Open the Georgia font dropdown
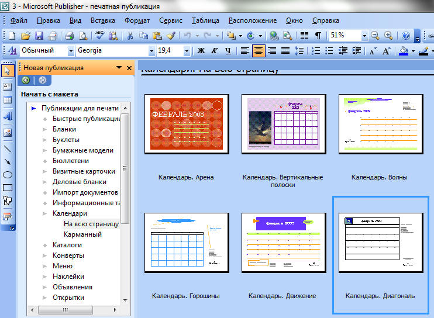Image resolution: width=434 pixels, height=318 pixels. pos(151,51)
